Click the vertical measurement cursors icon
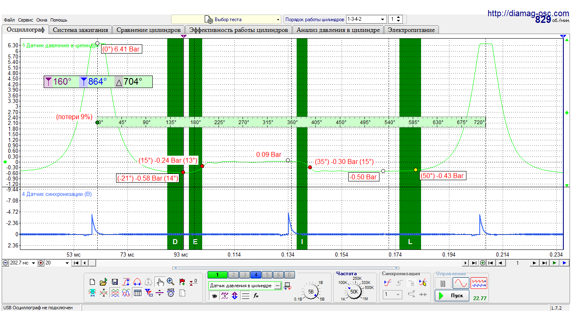This screenshot has width=575, height=313. 126,282
